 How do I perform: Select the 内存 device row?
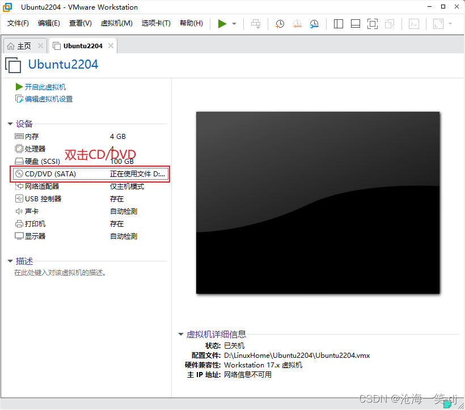pos(90,136)
